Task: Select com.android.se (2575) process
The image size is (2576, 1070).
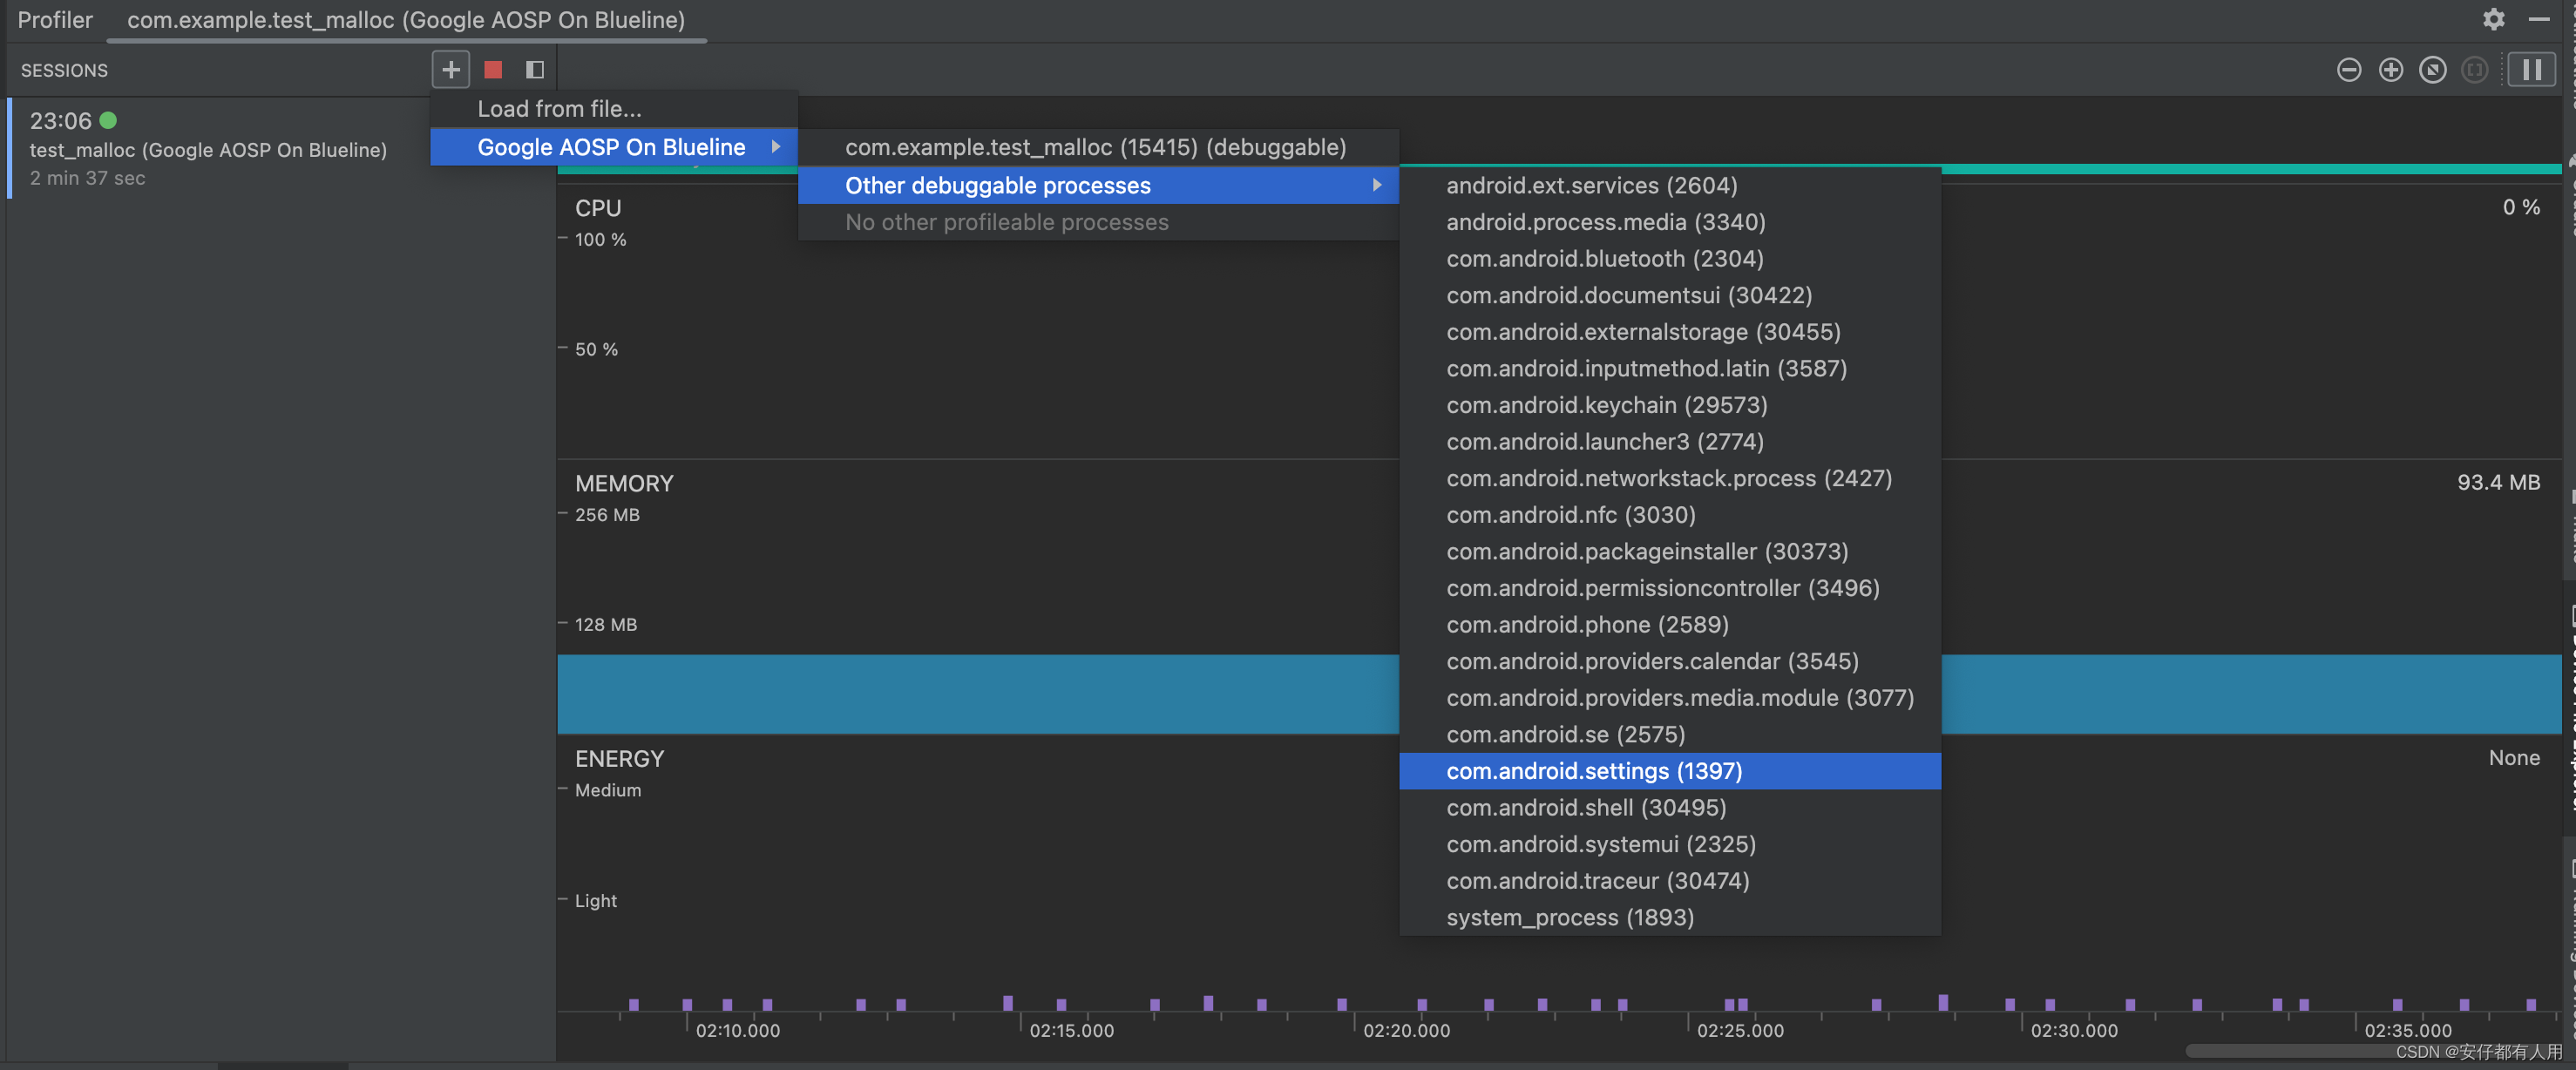Action: click(1670, 734)
